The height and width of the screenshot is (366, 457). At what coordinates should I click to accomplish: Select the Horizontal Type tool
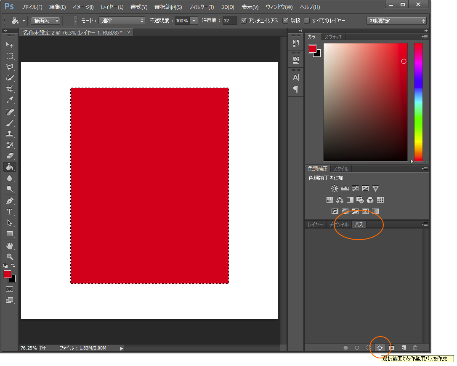9,211
